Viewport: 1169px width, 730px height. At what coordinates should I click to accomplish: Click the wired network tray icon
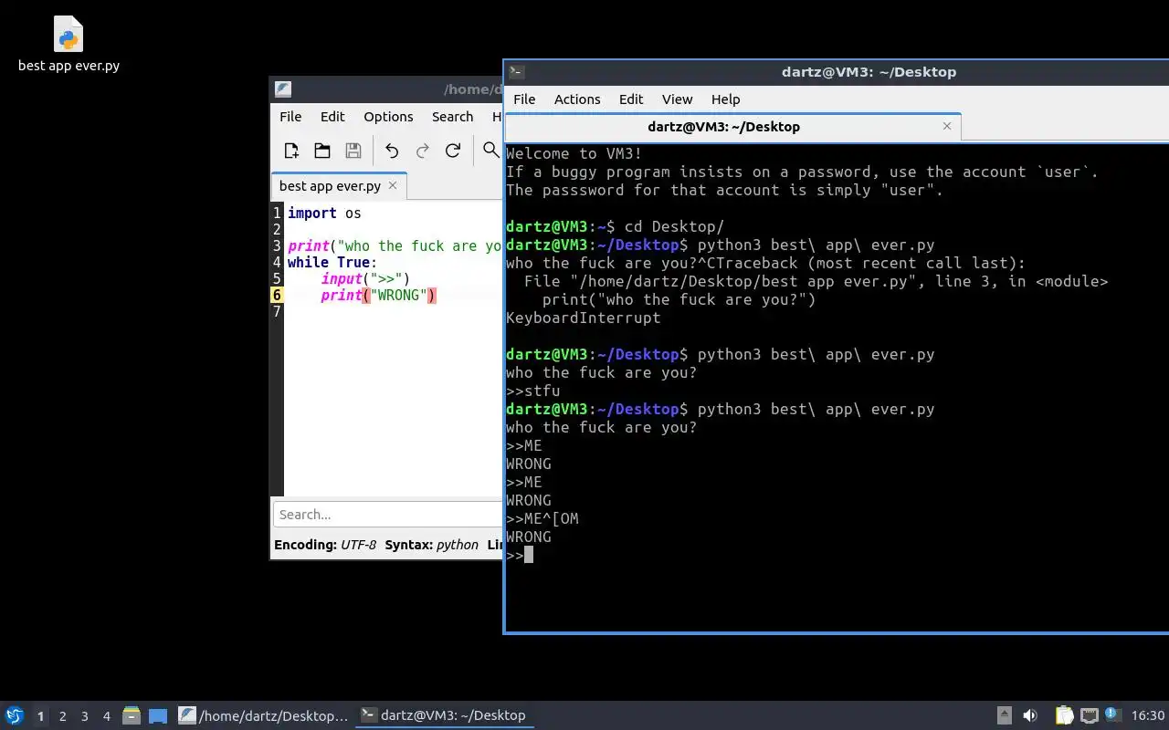[x=1089, y=715]
